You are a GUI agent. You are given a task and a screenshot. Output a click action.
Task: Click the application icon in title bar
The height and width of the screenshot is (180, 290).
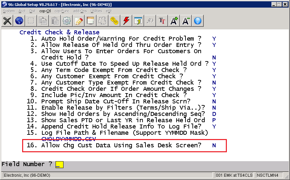[4, 4]
